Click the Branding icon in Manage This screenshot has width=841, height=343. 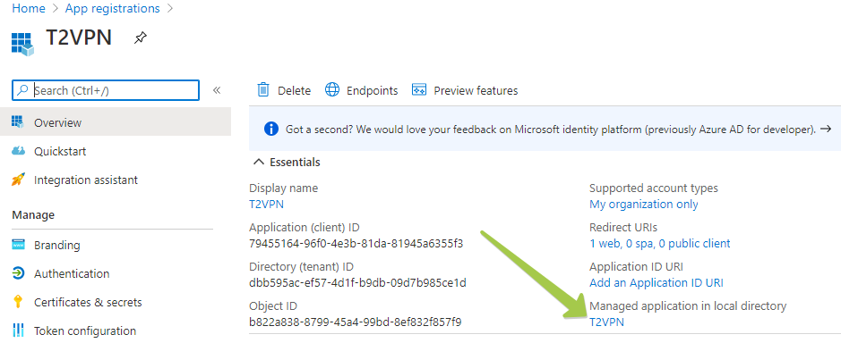(18, 245)
